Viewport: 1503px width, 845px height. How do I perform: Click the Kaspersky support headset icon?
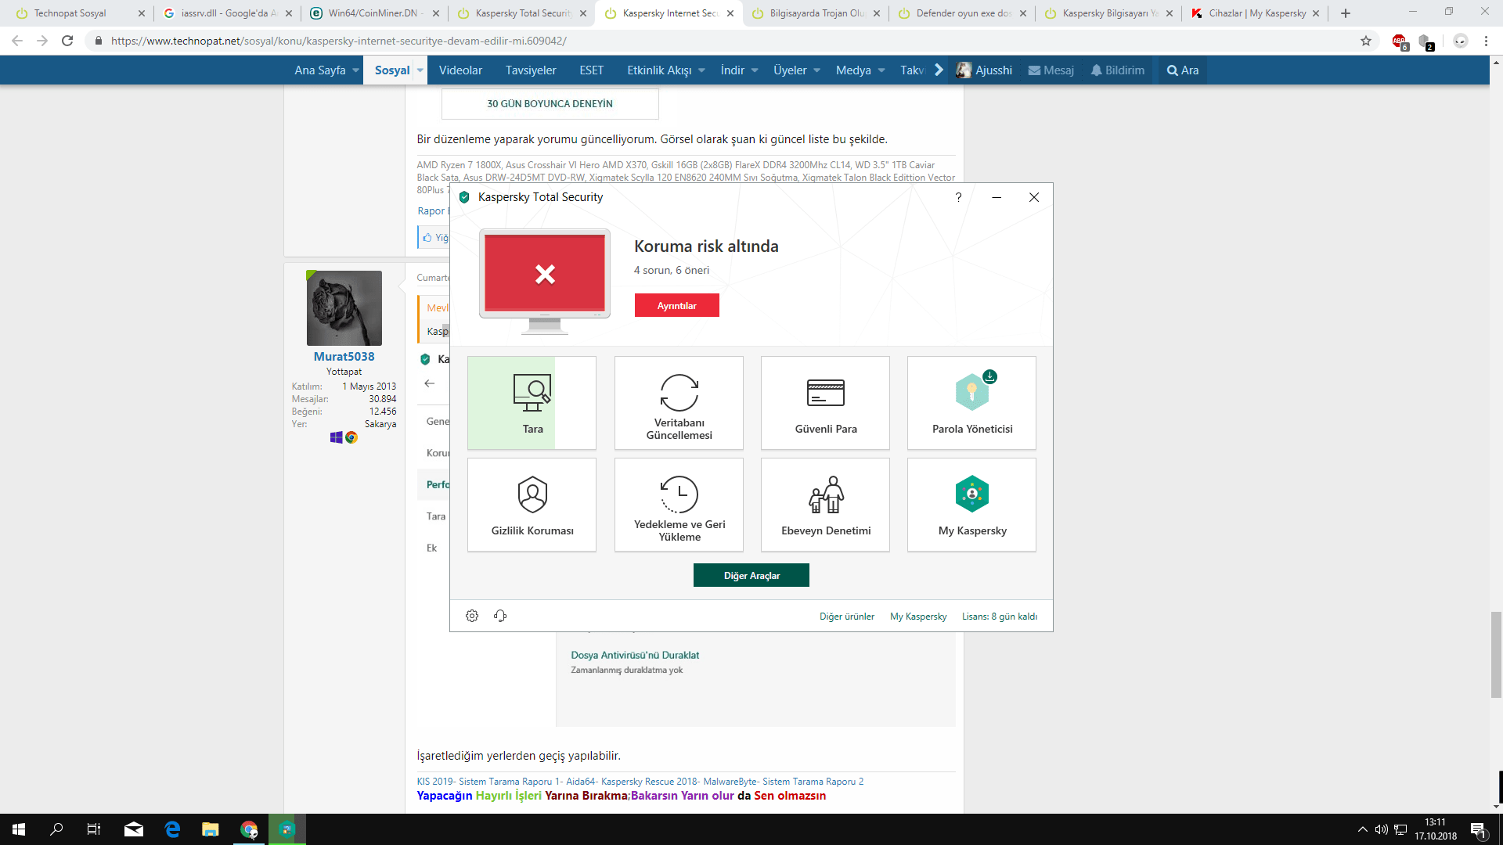coord(500,616)
